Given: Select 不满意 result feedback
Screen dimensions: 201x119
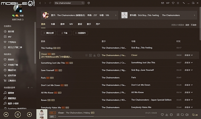Looking at the screenshot, I should tap(193, 25).
